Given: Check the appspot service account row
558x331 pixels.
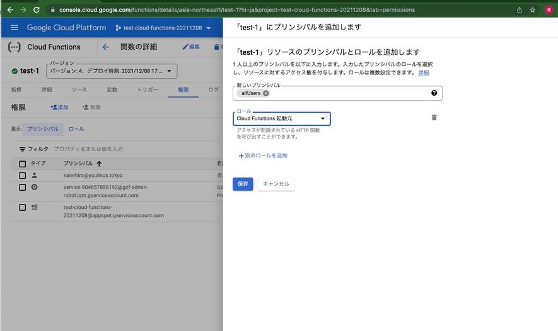Looking at the screenshot, I should (x=23, y=208).
